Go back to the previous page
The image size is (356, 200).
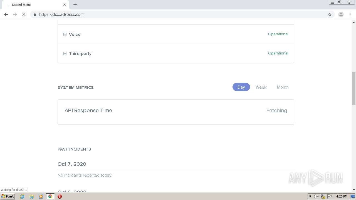coord(6,14)
